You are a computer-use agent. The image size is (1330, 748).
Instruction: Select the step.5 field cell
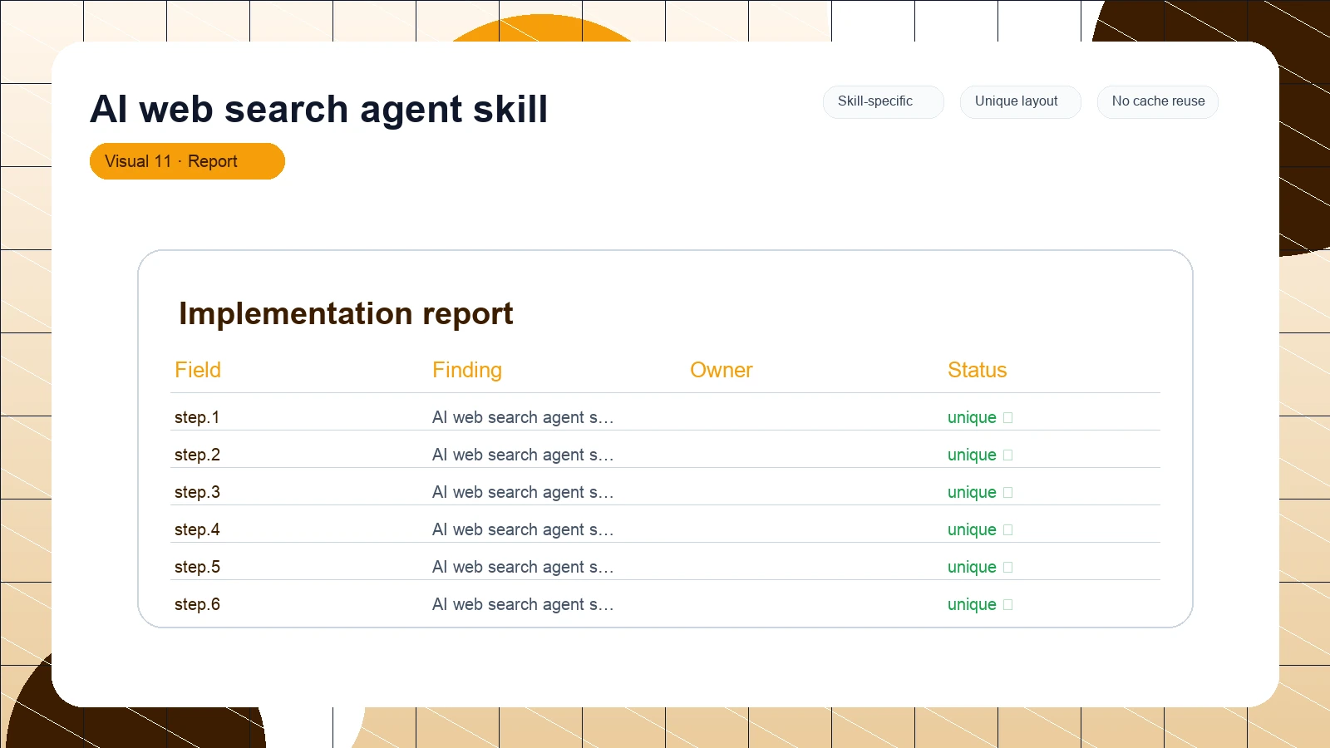click(x=197, y=567)
